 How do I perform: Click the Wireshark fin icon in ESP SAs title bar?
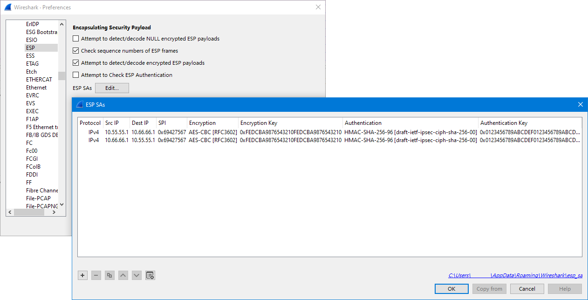click(80, 104)
